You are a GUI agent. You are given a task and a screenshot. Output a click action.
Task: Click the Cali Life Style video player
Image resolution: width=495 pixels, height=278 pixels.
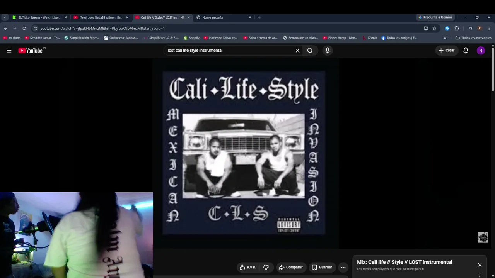pos(246,153)
